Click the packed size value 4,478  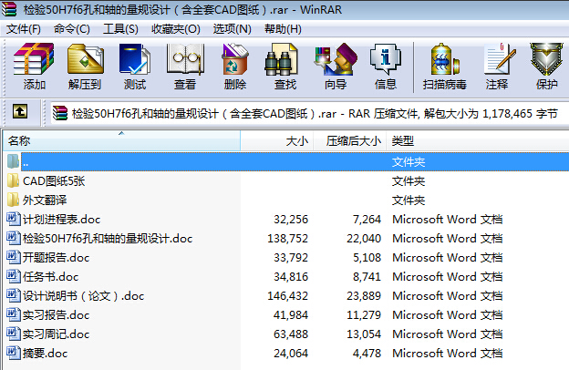[367, 354]
